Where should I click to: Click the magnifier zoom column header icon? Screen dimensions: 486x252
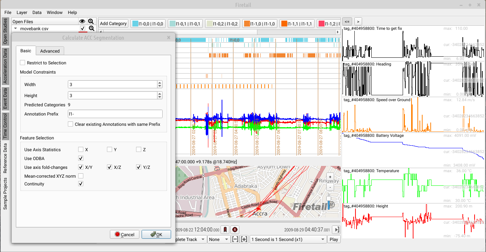[91, 22]
